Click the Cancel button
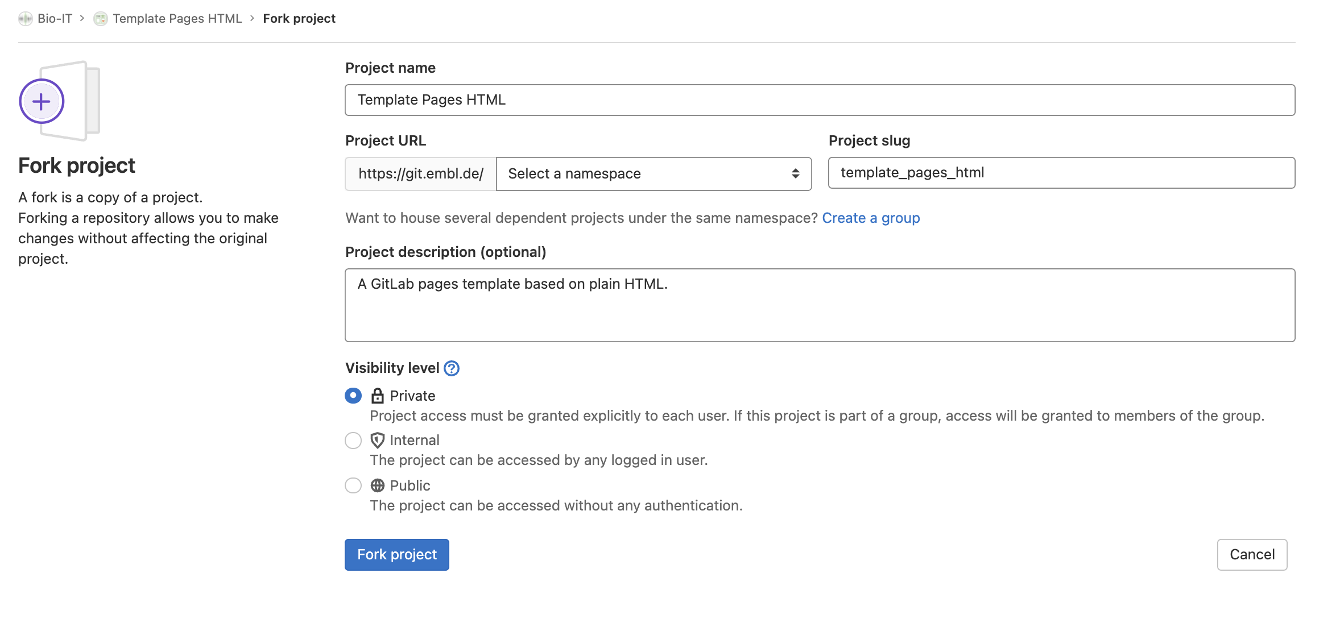Viewport: 1340px width, 623px height. (1251, 554)
